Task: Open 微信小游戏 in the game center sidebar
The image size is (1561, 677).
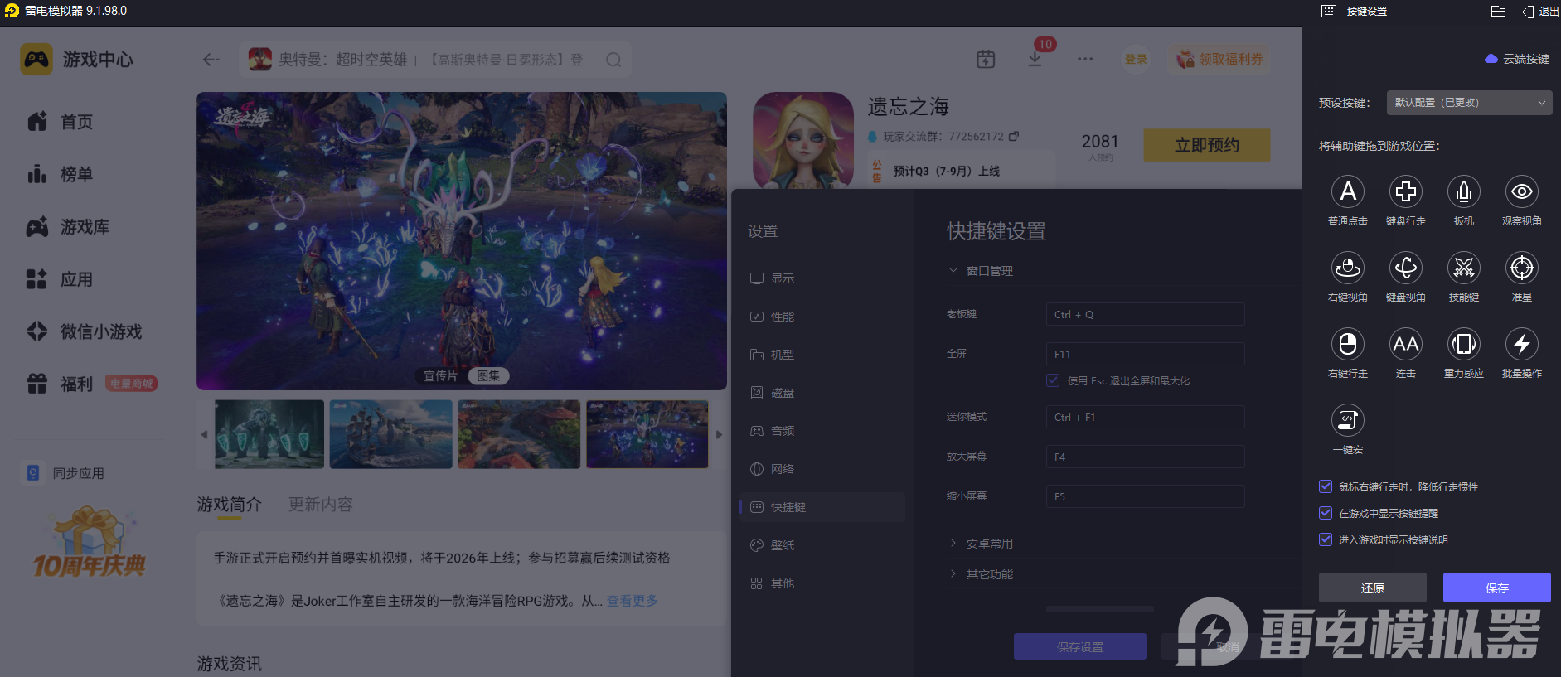Action: 85,331
